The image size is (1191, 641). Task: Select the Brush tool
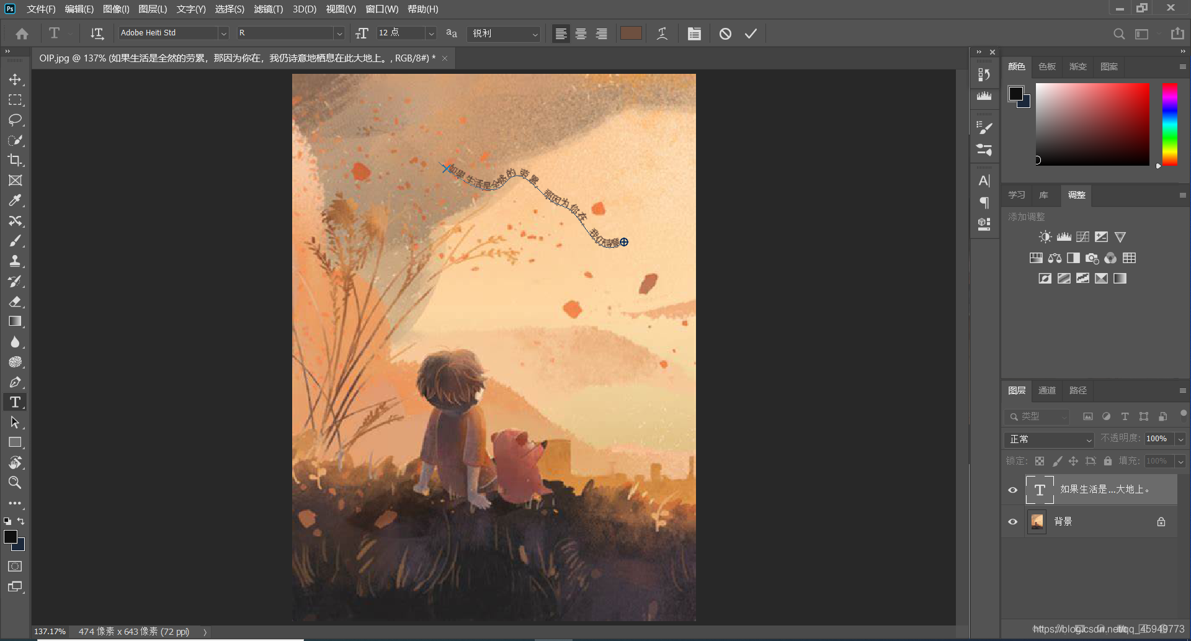[x=15, y=241]
